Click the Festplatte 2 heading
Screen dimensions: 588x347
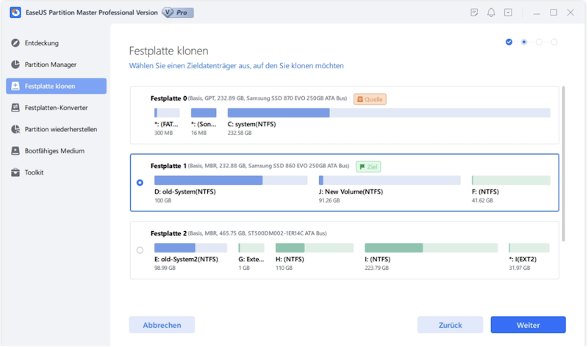(x=168, y=233)
